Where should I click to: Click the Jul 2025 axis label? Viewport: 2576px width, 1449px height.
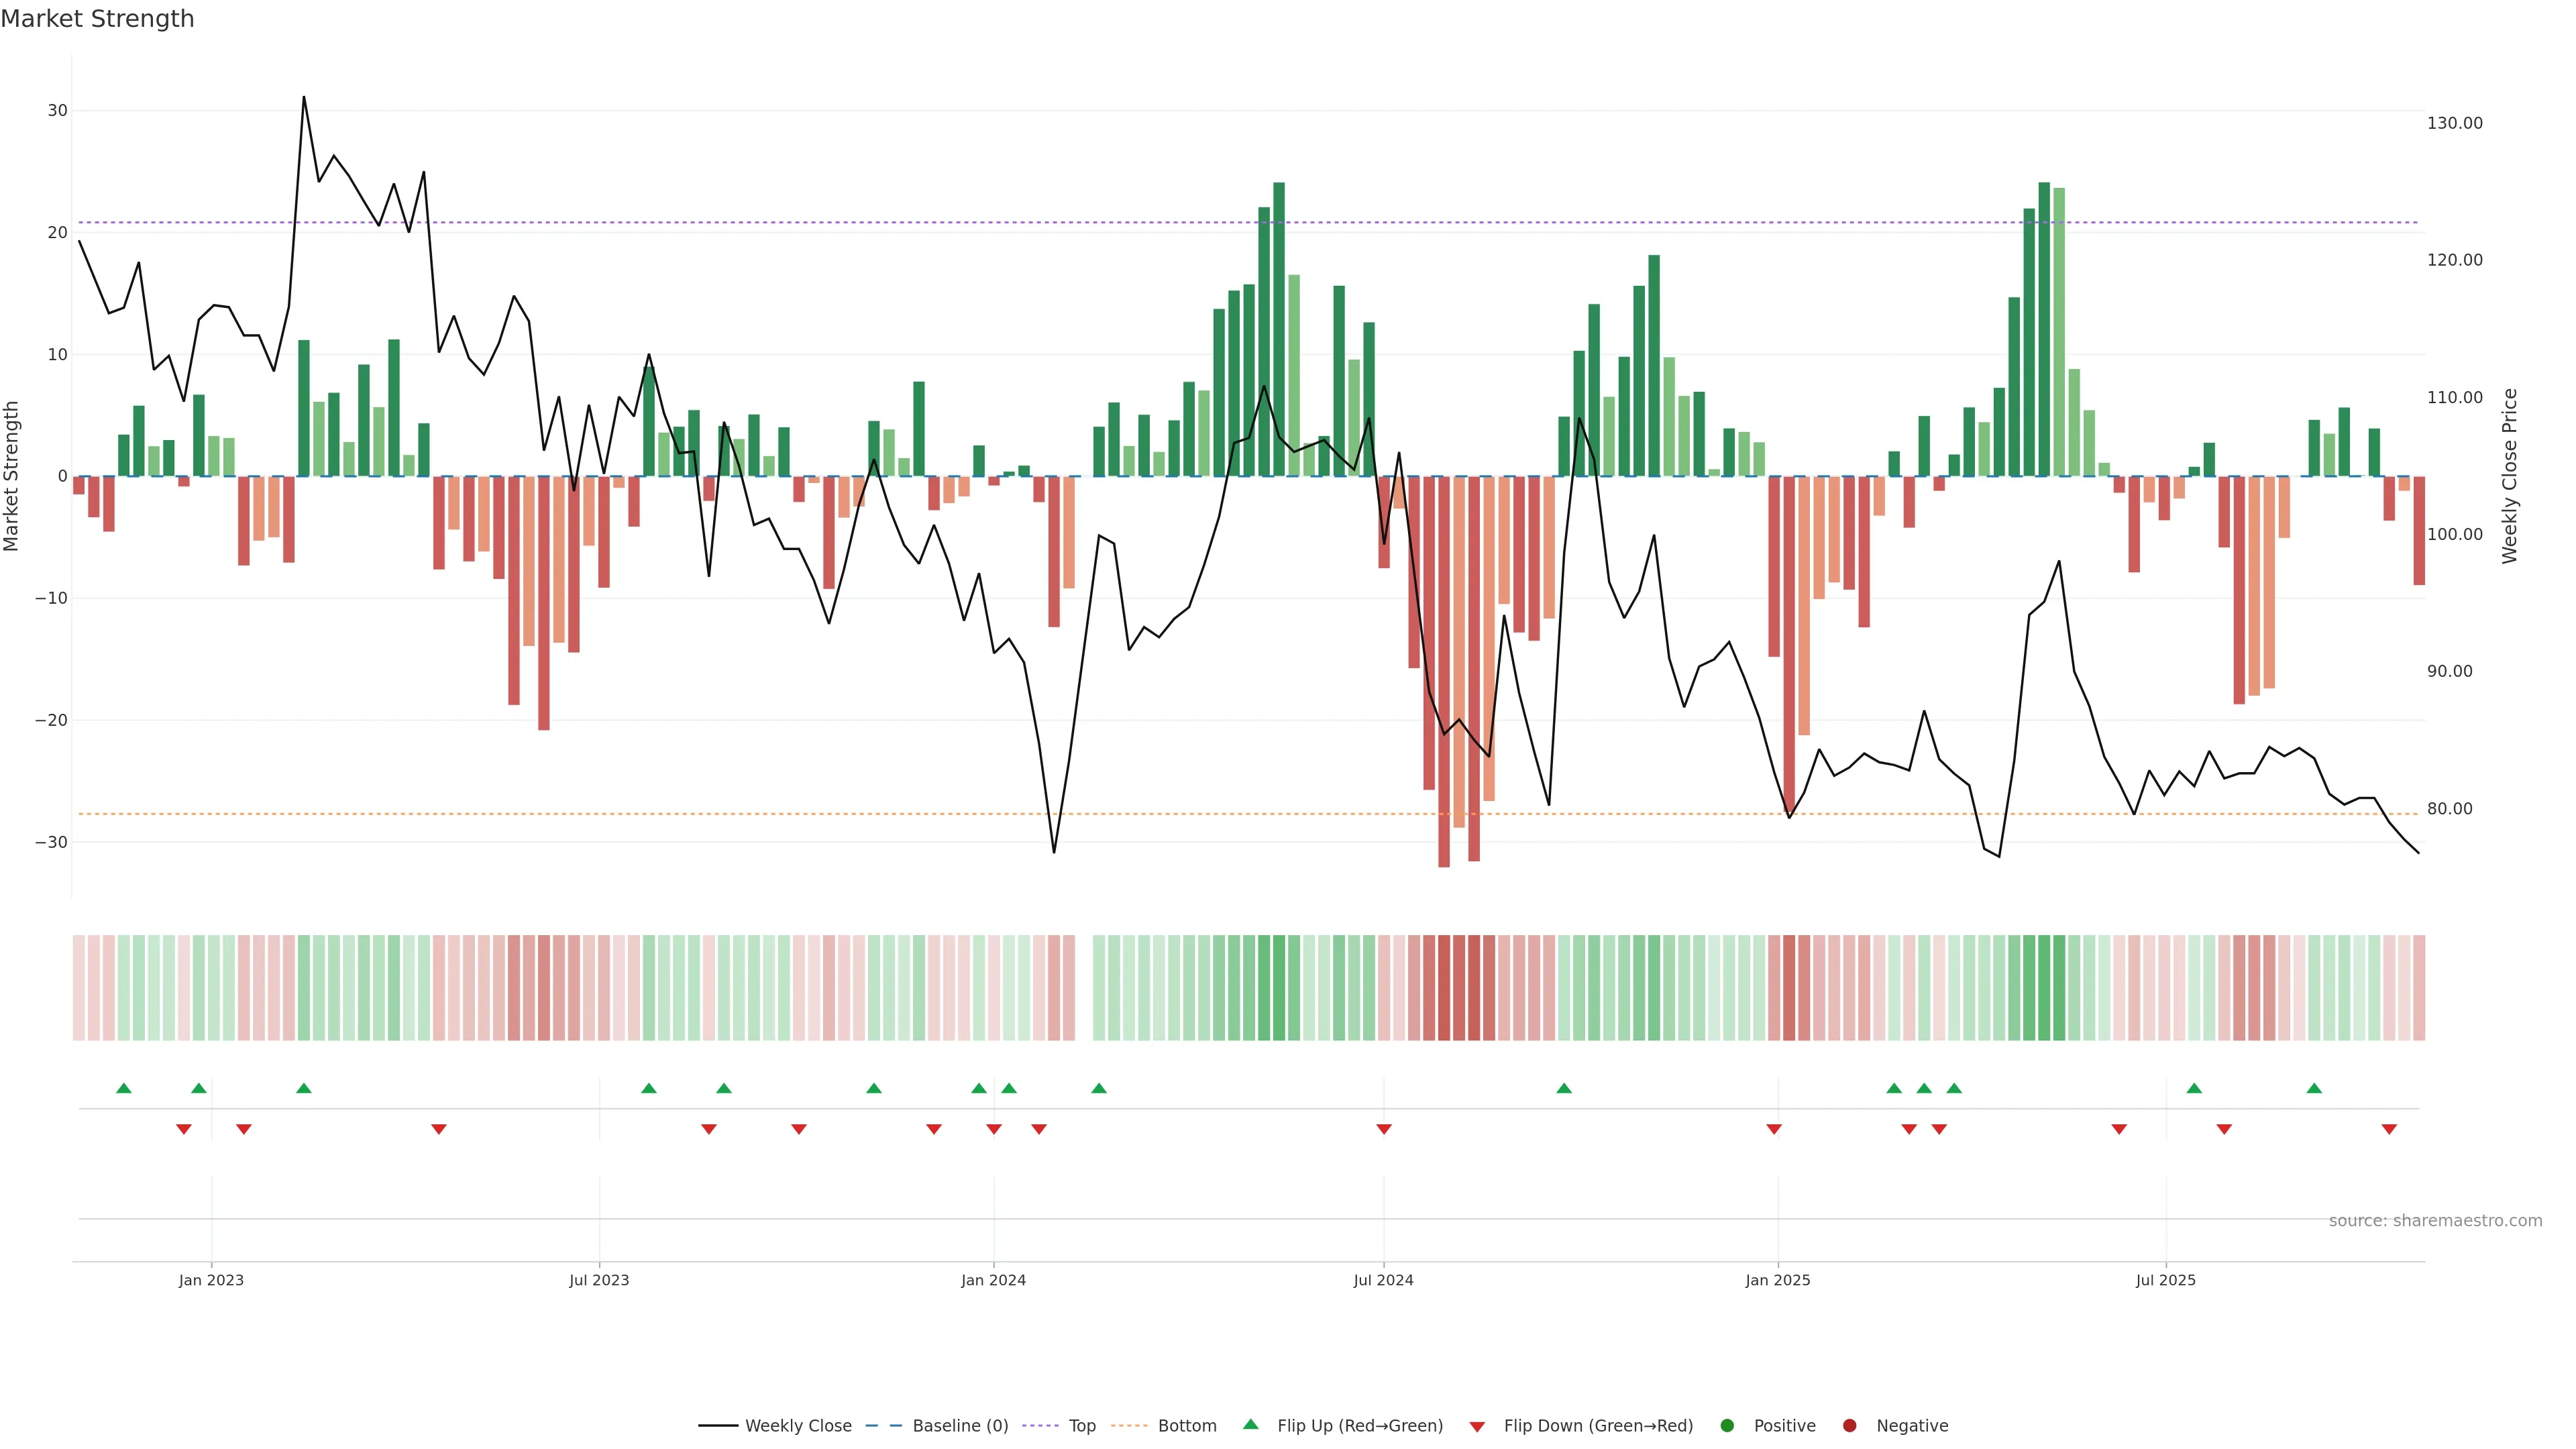point(2165,1280)
